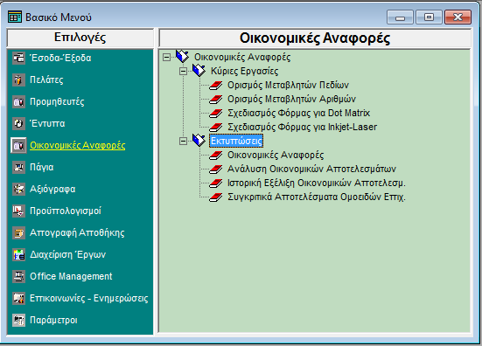Click the Κύριες Εργασίες folder icon
Viewport: 482px width, 346px height.
pyautogui.click(x=199, y=70)
